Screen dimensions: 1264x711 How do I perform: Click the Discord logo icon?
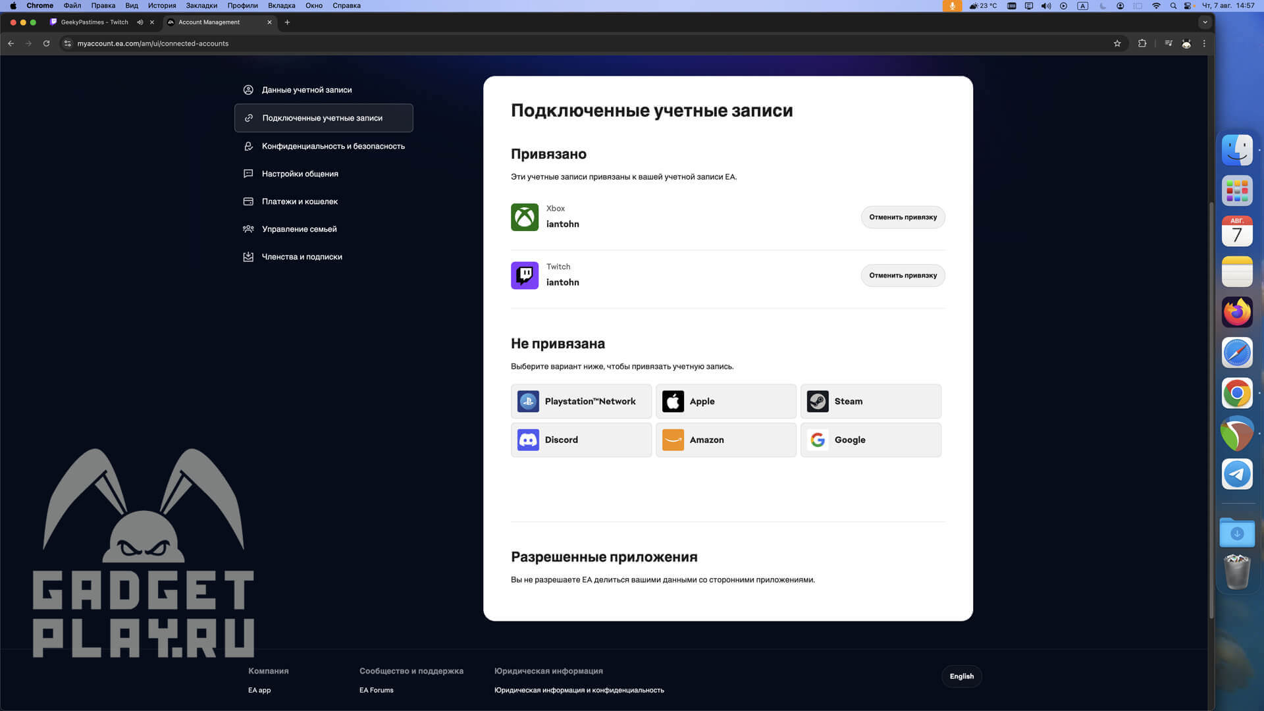[528, 440]
